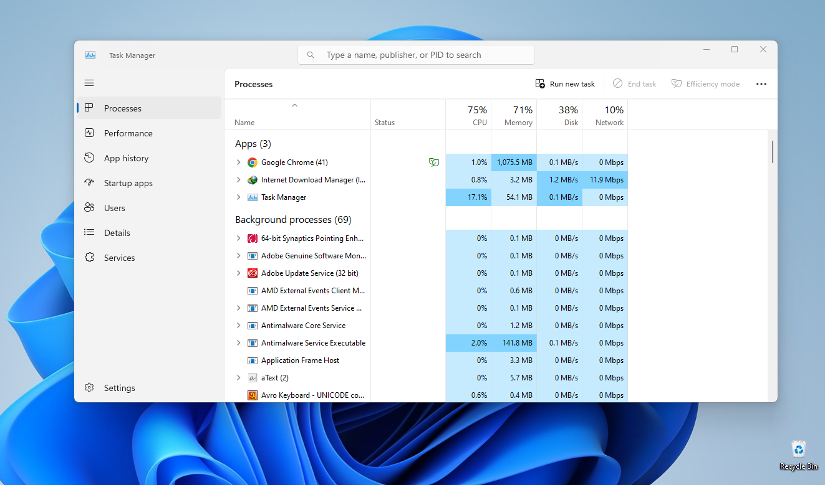
Task: Click the search magnifier icon
Action: pos(311,55)
